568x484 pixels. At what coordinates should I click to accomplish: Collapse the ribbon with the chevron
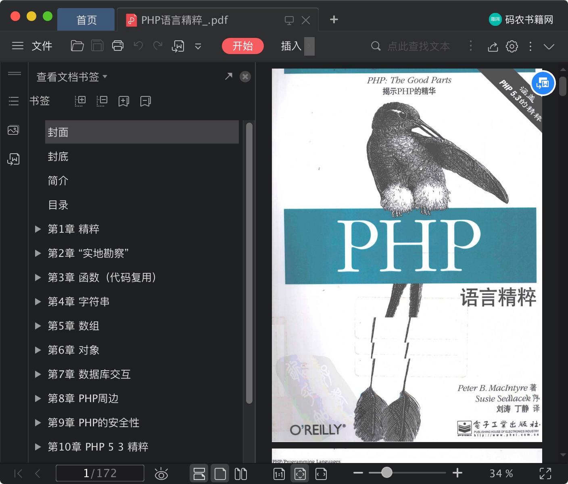point(549,46)
